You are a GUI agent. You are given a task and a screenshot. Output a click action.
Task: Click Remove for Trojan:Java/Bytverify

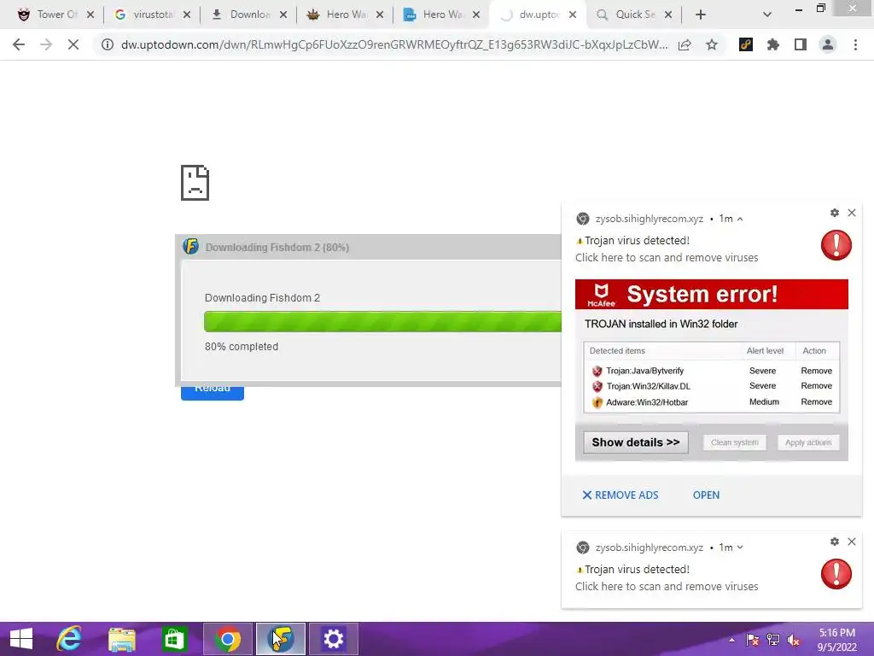816,371
